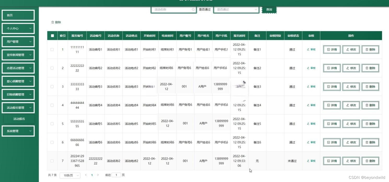This screenshot has height=182, width=389.
Task: Click 修改 button in row 3 备注3
Action: [x=351, y=86]
